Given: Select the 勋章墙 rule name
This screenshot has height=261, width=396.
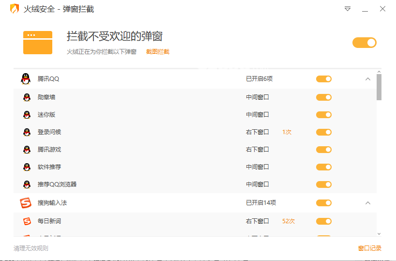Looking at the screenshot, I should click(46, 97).
